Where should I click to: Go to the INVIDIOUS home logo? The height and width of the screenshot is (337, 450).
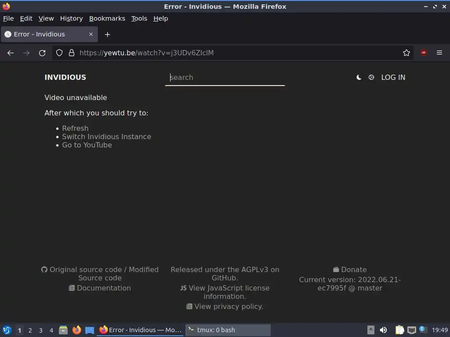pos(65,77)
